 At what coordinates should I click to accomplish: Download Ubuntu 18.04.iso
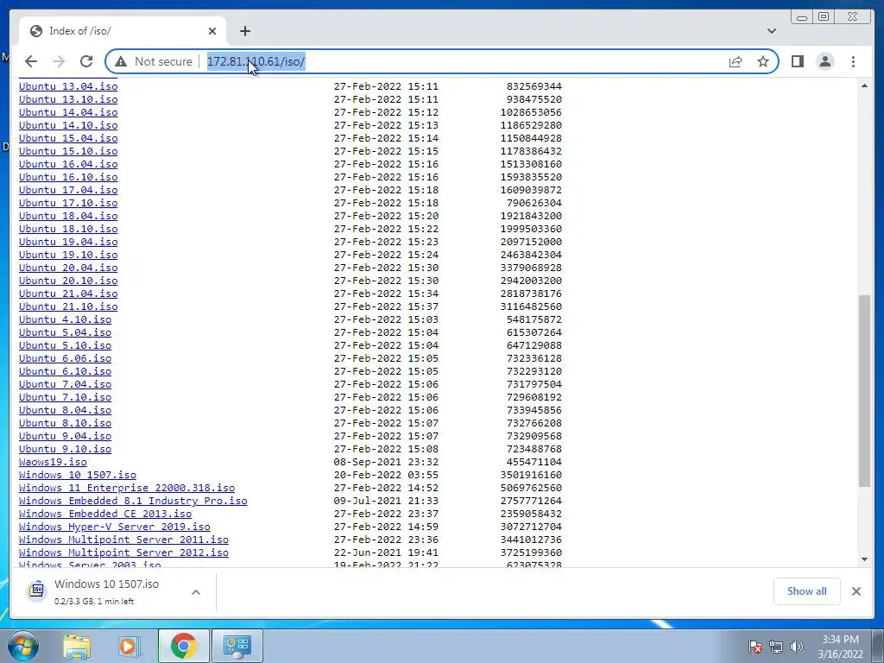[x=68, y=216]
